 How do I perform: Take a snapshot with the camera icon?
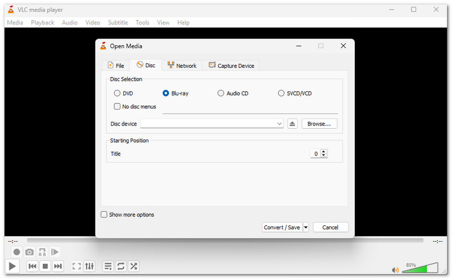(29, 252)
